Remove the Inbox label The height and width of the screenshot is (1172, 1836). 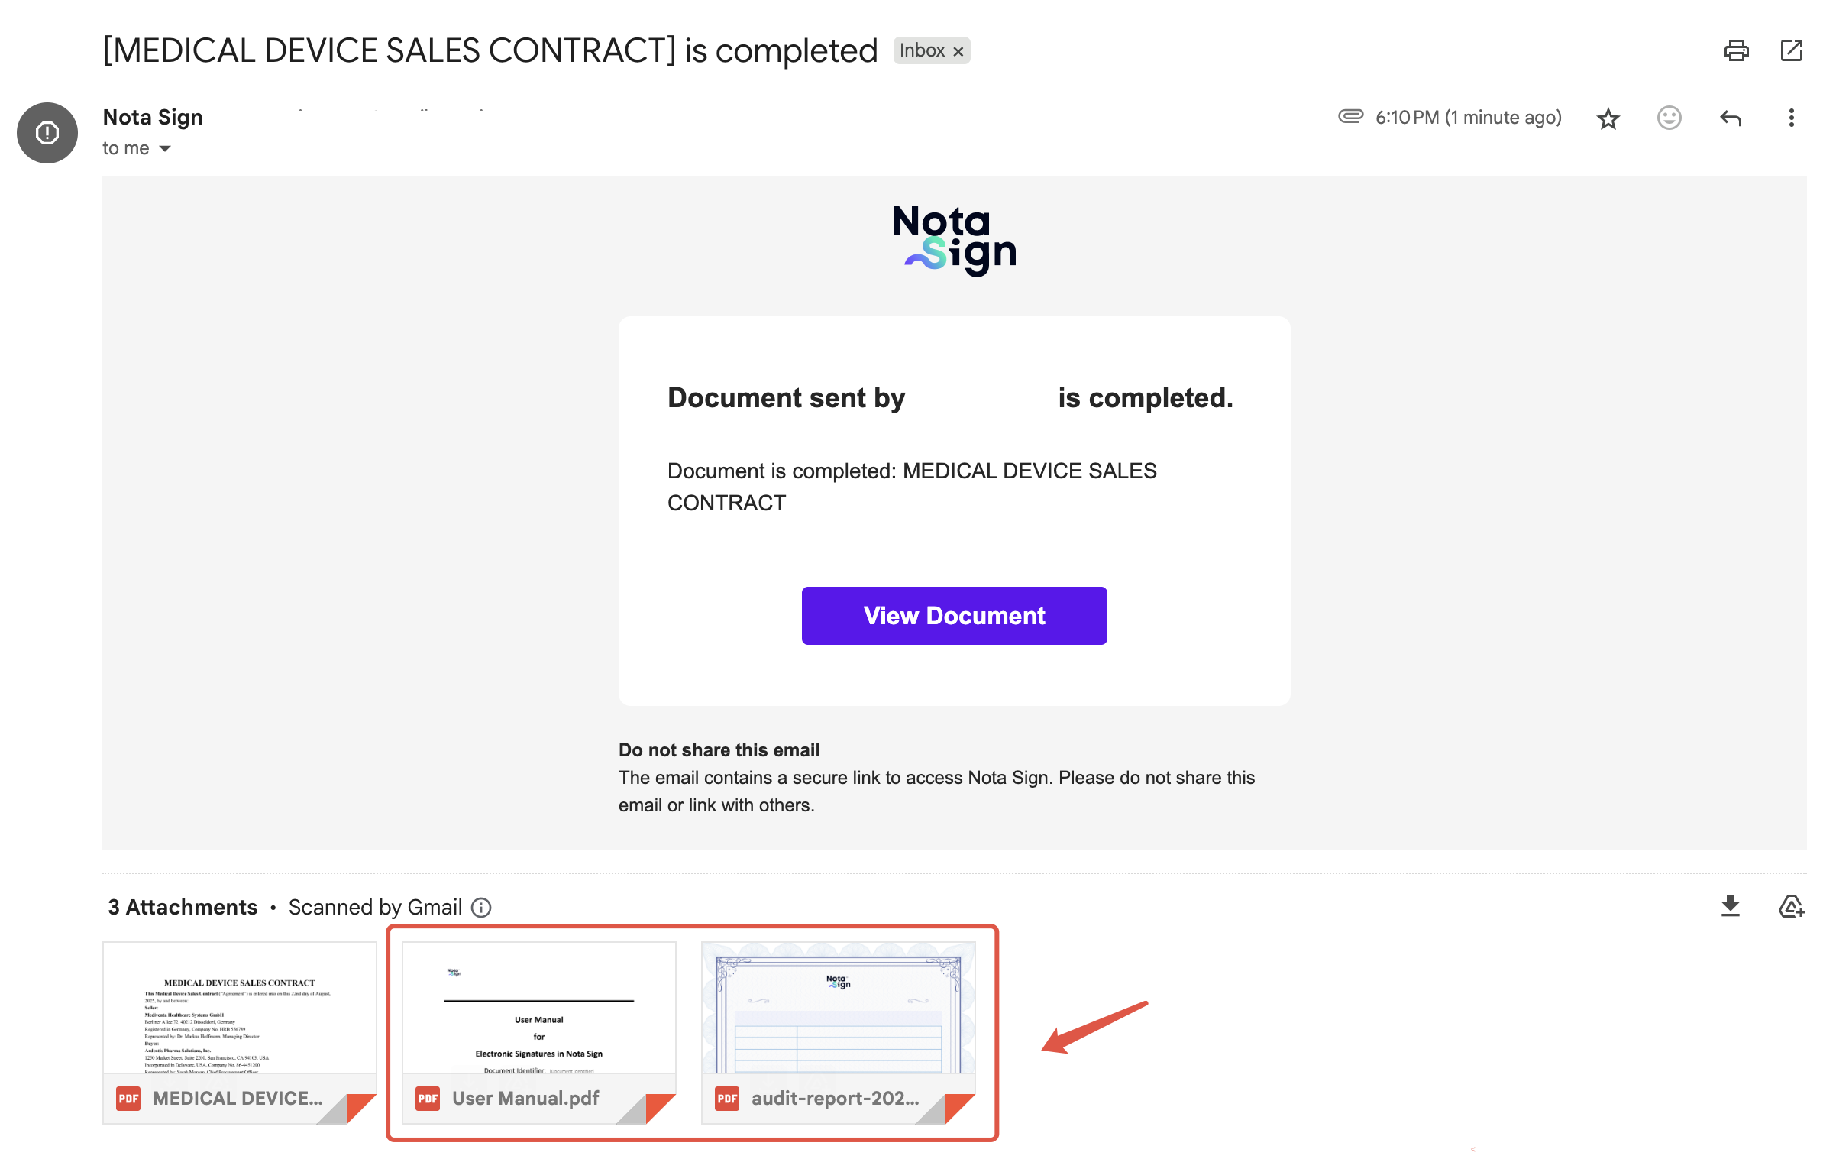958,51
